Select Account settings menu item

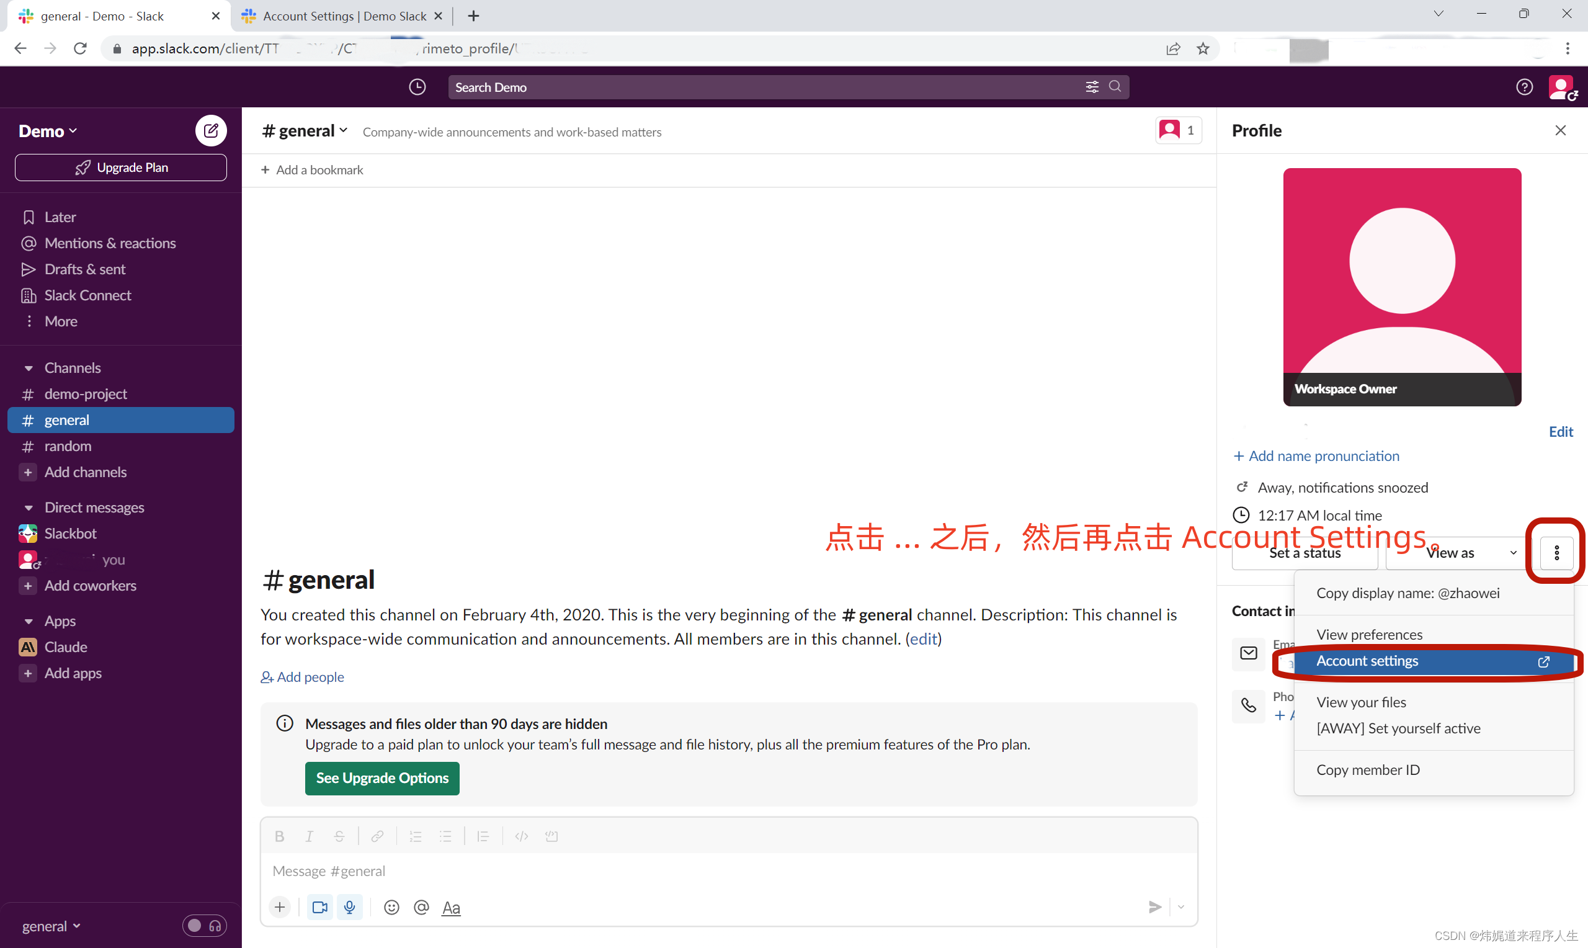1367,661
